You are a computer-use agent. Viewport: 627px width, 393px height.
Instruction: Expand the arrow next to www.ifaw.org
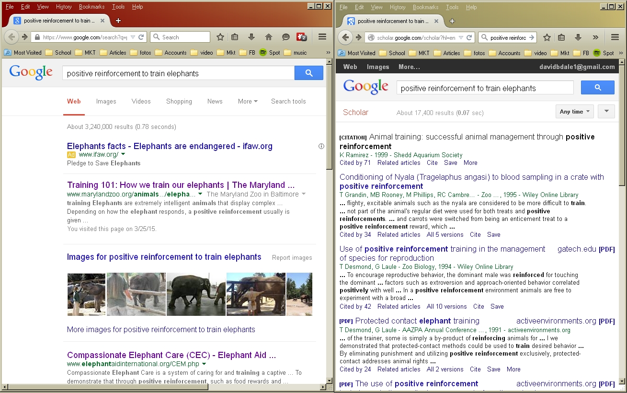coord(123,154)
